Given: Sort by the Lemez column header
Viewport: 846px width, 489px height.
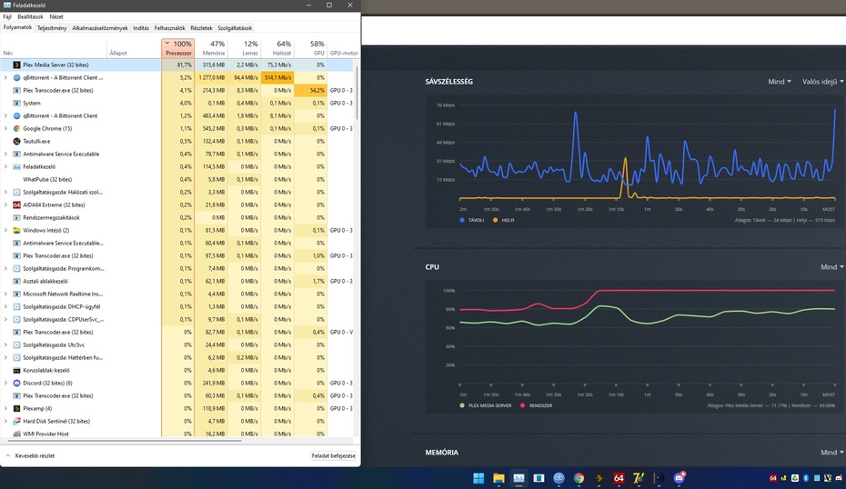Looking at the screenshot, I should tap(244, 48).
